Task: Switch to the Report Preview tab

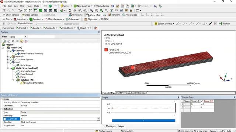Action: tap(138, 93)
